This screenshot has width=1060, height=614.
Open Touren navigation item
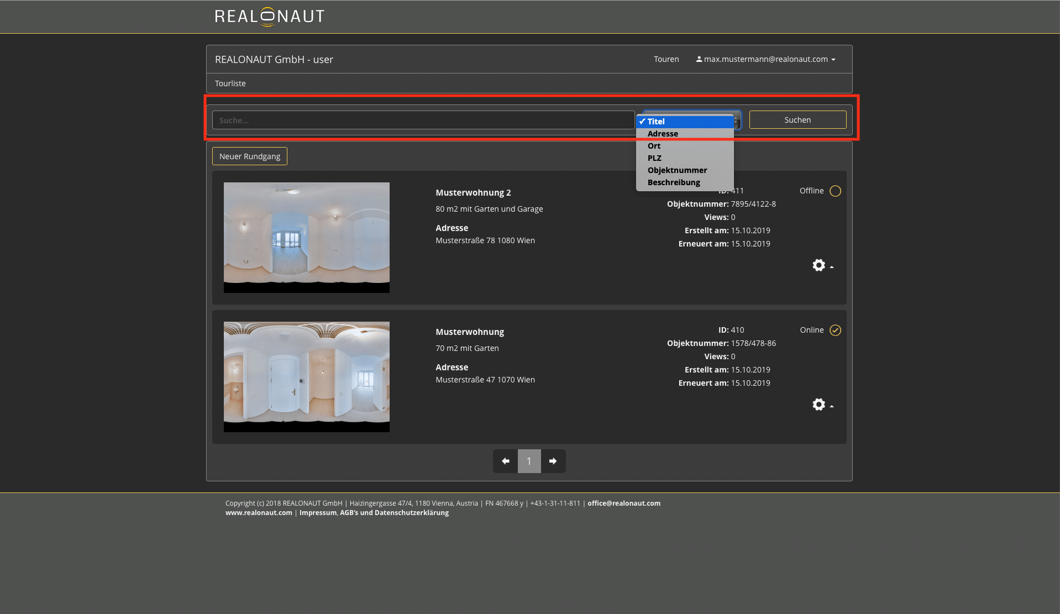coord(666,59)
